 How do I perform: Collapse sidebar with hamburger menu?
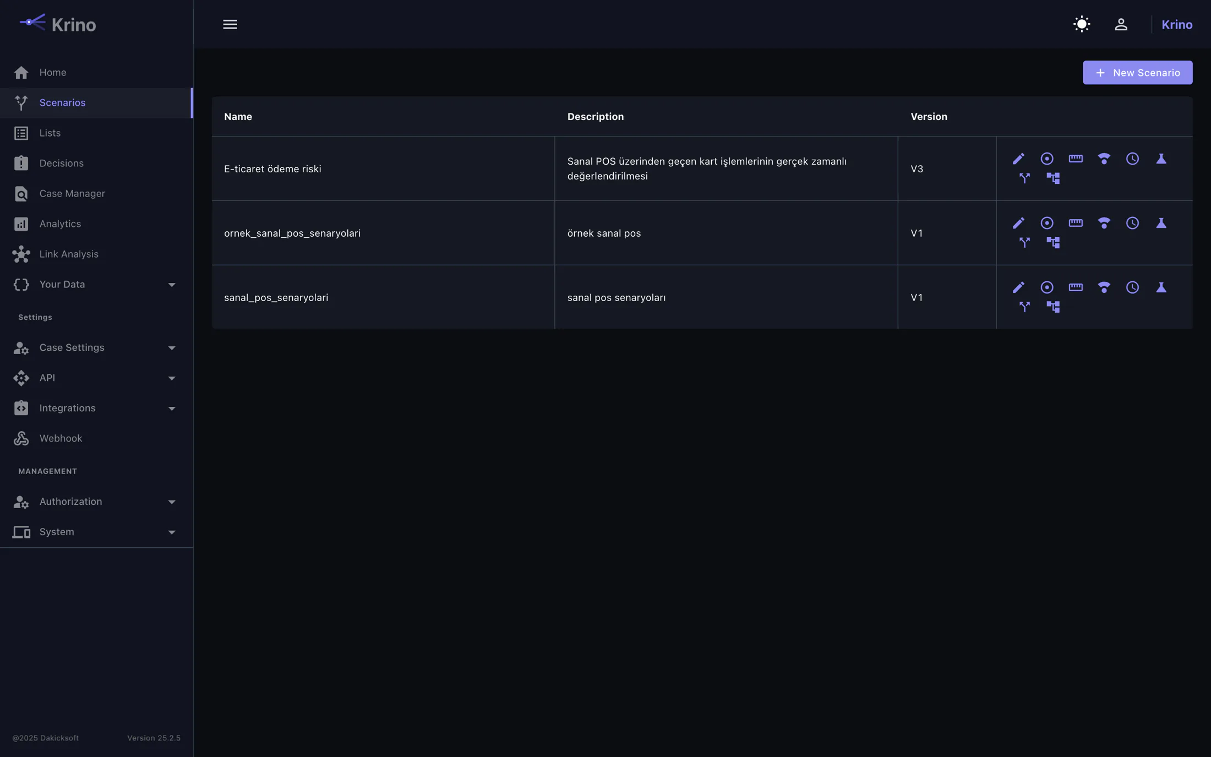coord(230,24)
